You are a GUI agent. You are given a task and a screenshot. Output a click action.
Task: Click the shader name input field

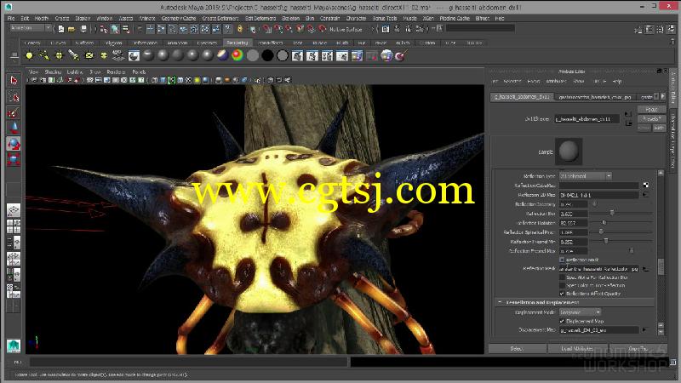tap(587, 118)
